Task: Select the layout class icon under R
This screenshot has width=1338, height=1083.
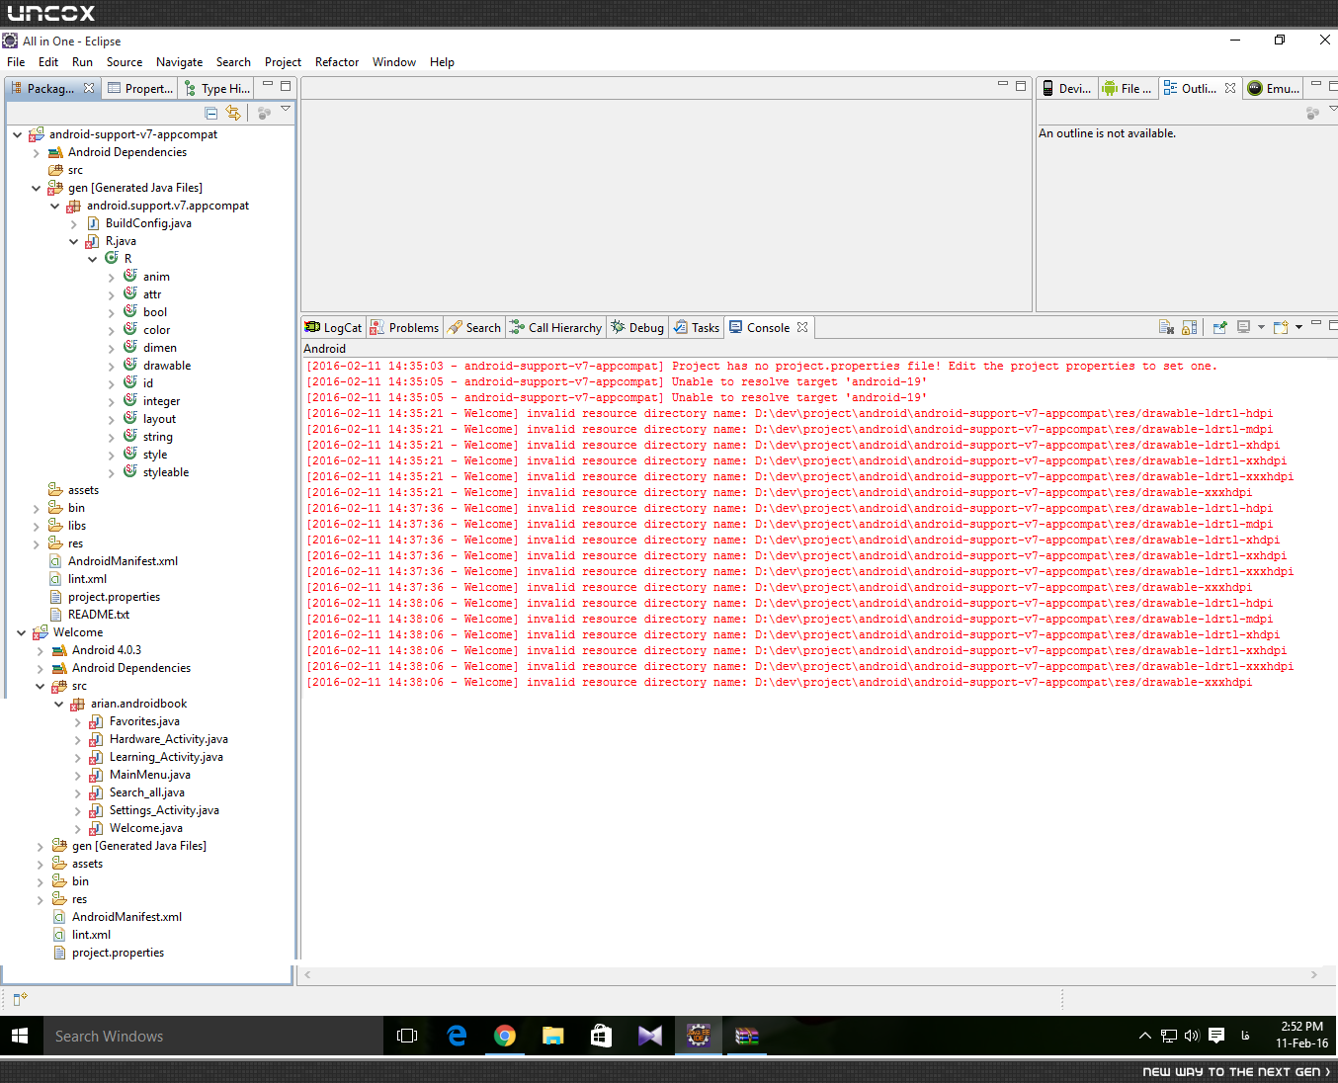Action: click(130, 418)
